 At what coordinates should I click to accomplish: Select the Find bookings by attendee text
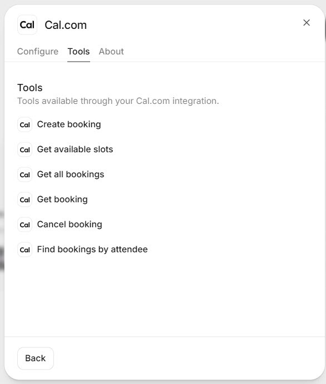(x=92, y=250)
